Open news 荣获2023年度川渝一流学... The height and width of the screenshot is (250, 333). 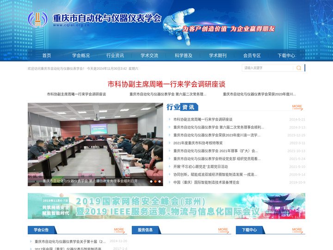pos(217,135)
